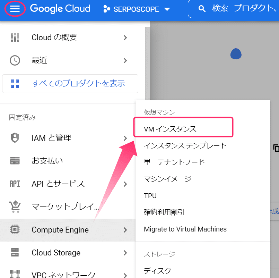Click the Compute Engine chip icon

pos(15,229)
